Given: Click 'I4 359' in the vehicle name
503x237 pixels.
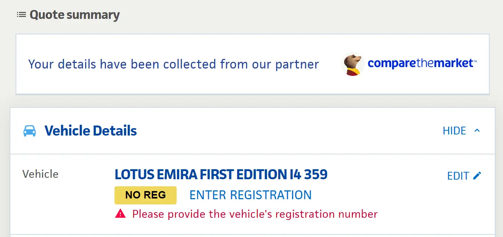Looking at the screenshot, I should [308, 174].
